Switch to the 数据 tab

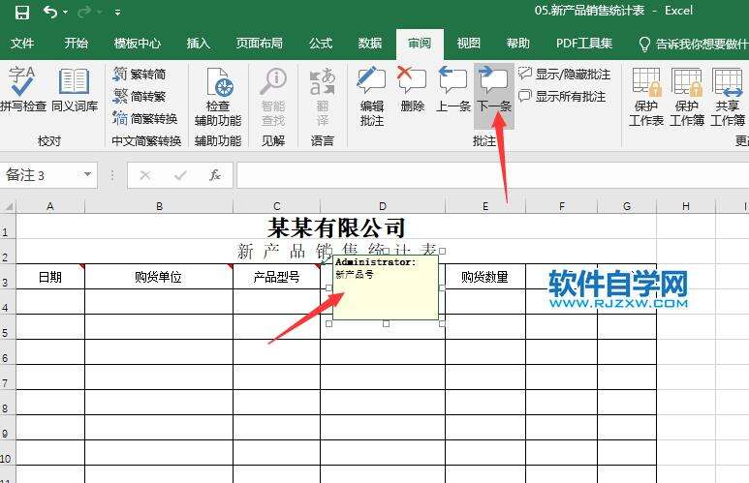point(370,44)
